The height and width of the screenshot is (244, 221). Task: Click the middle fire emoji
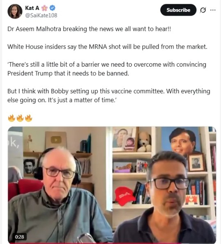20,118
